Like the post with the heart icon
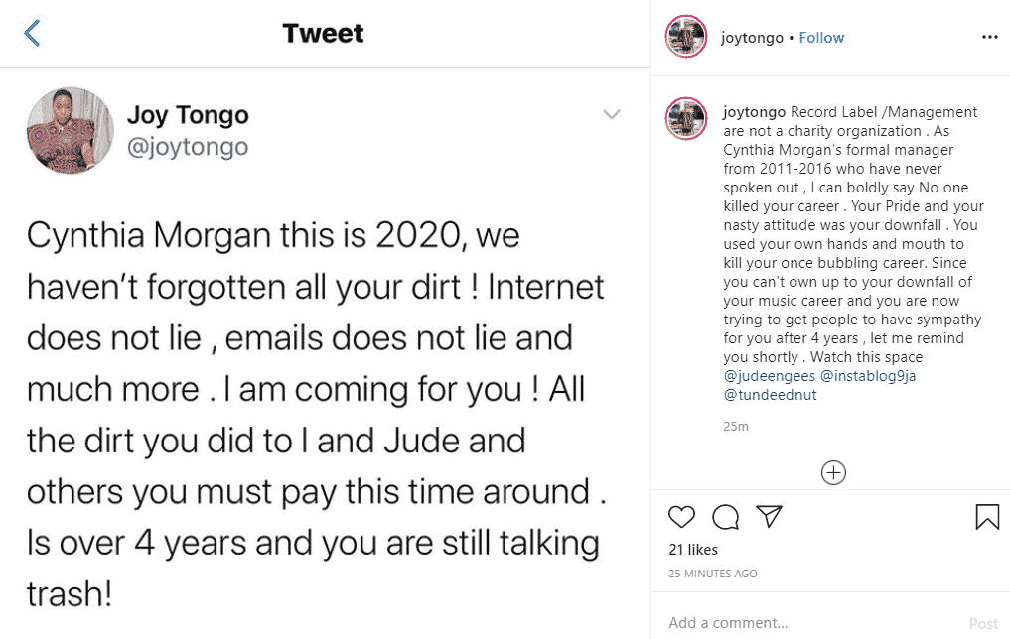This screenshot has height=639, width=1010. point(681,517)
